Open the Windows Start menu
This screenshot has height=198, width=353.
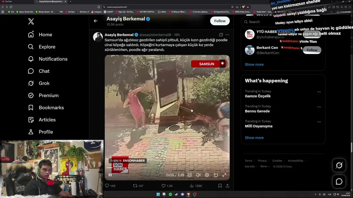pyautogui.click(x=158, y=194)
